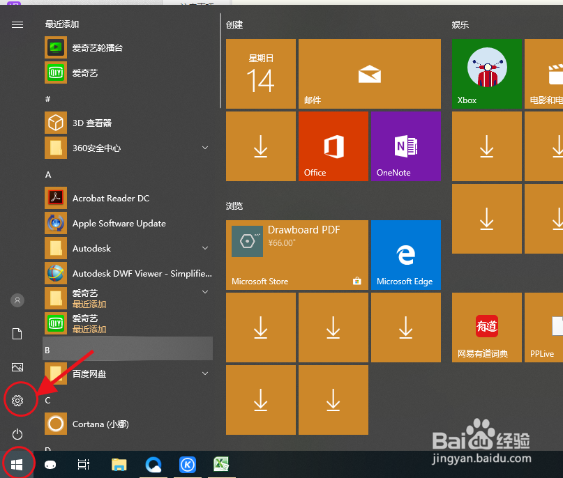The width and height of the screenshot is (563, 478).
Task: Open the 360安全中心 folder entry
Action: coord(128,148)
